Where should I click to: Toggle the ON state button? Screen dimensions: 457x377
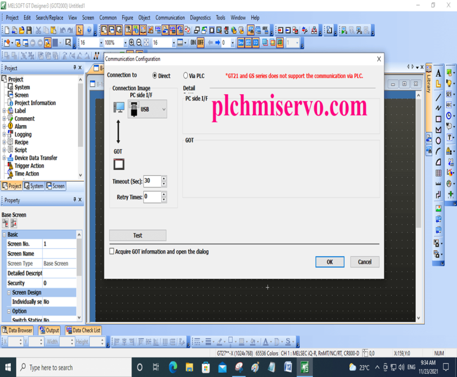pyautogui.click(x=193, y=43)
